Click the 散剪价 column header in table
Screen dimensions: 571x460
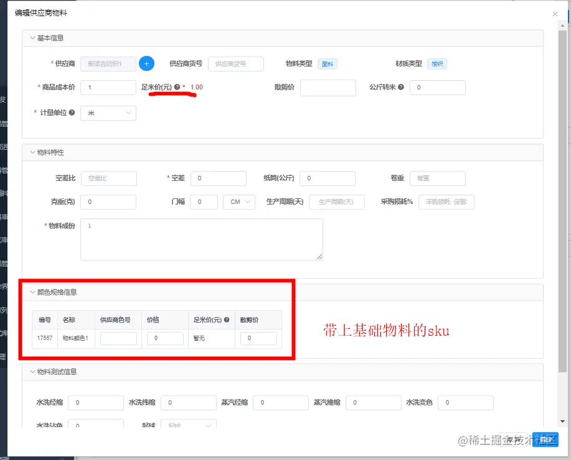[x=258, y=320]
